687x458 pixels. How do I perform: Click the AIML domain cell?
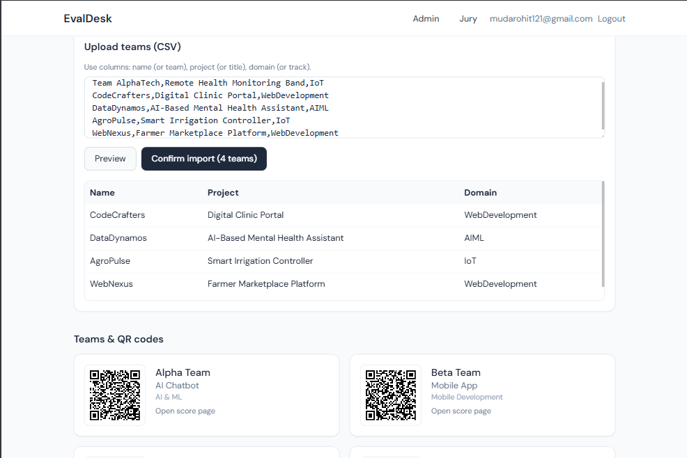tap(474, 238)
